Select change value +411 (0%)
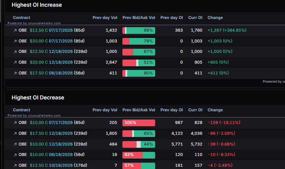The height and width of the screenshot is (169, 285). coord(218,73)
